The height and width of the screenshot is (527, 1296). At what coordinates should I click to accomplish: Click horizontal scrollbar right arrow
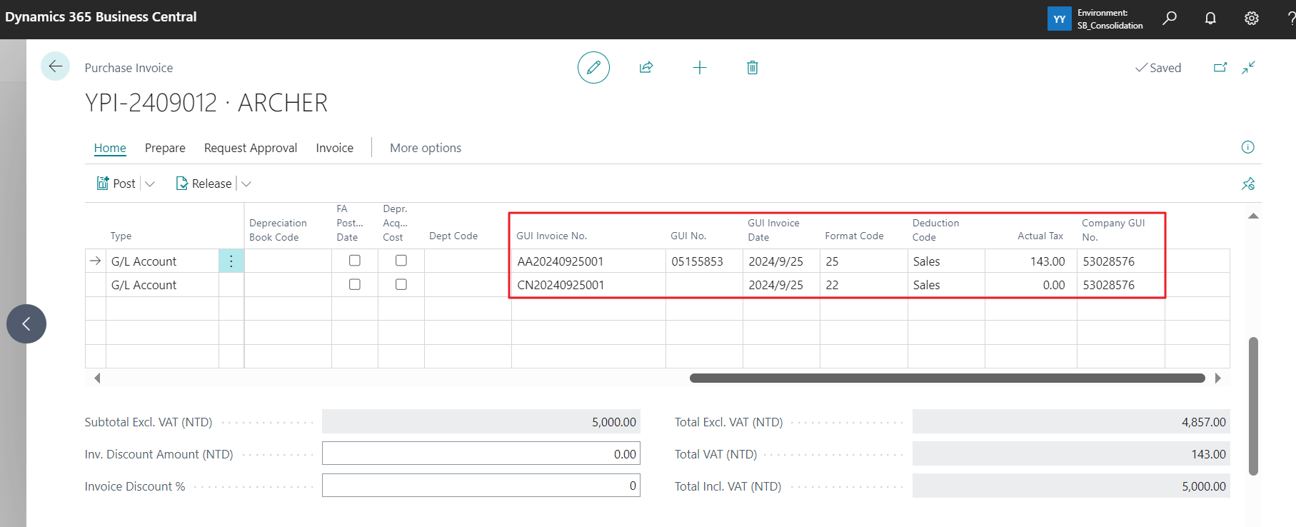(1218, 378)
